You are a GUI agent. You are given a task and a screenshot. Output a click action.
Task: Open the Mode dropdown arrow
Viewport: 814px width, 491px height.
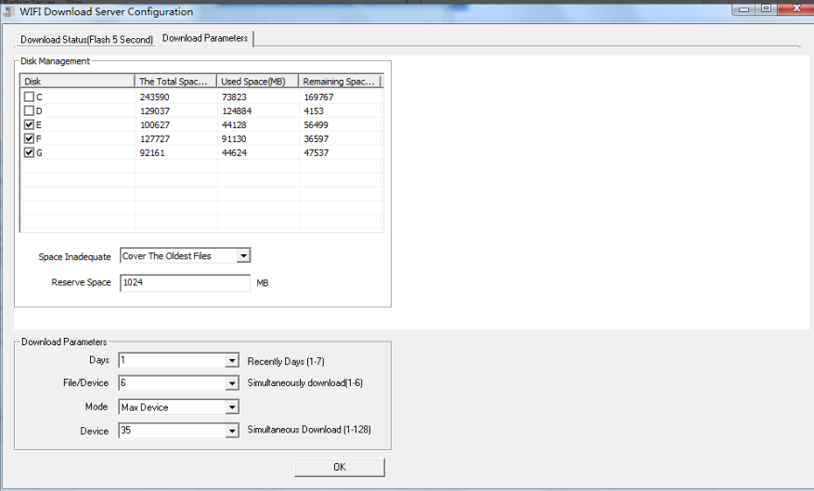pos(231,407)
